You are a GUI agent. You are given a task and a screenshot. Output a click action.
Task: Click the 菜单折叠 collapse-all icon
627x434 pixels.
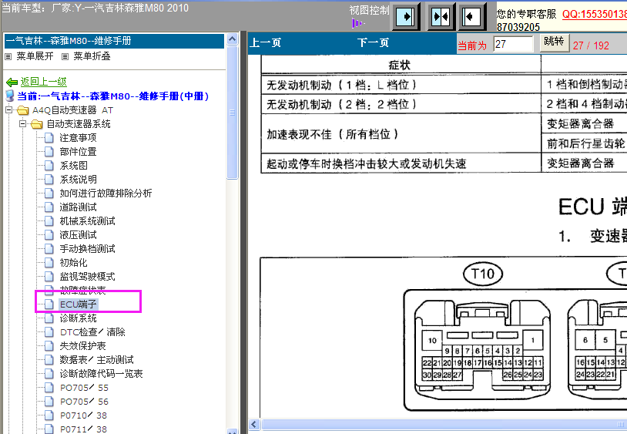point(65,57)
